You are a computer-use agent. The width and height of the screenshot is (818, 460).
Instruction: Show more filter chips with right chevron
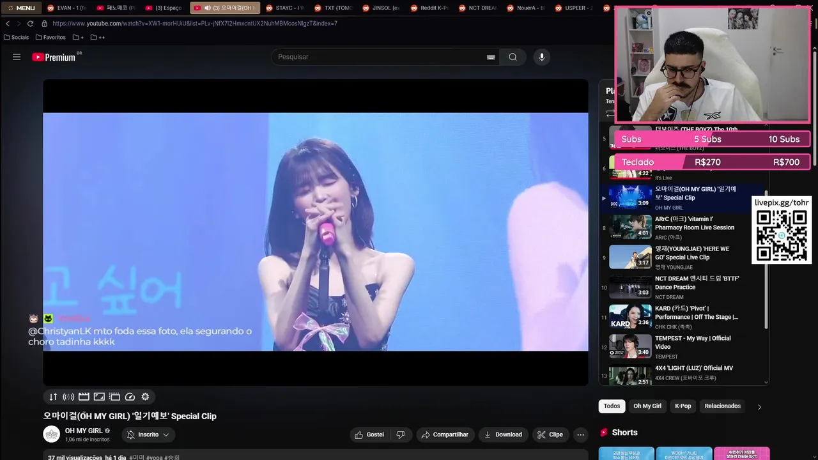(x=759, y=406)
